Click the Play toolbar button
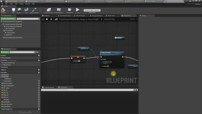 pyautogui.click(x=78, y=10)
